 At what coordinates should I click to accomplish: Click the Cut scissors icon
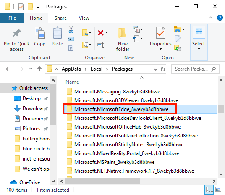click(71, 29)
